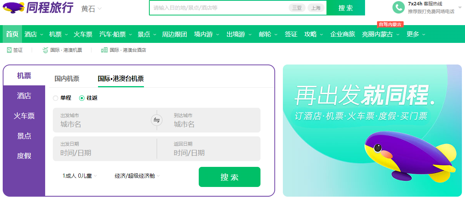
Task: Open 签证 in the green navigation bar
Action: click(291, 34)
